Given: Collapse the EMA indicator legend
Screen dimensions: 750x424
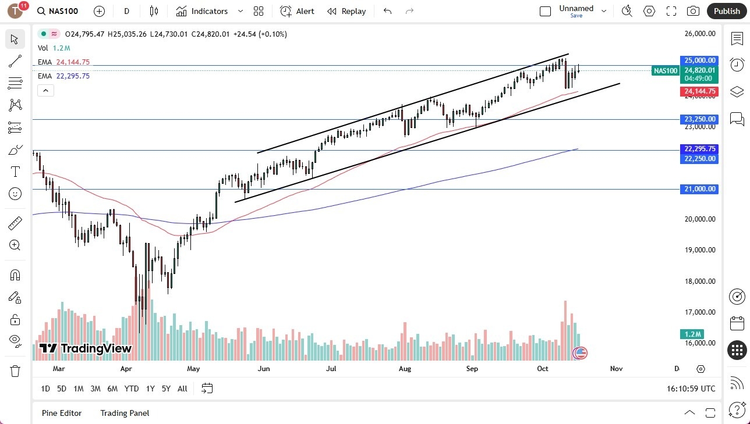Looking at the screenshot, I should [x=45, y=90].
